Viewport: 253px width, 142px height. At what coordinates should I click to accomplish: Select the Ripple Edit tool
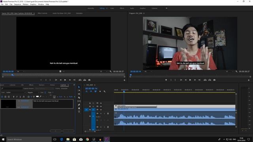(79, 94)
